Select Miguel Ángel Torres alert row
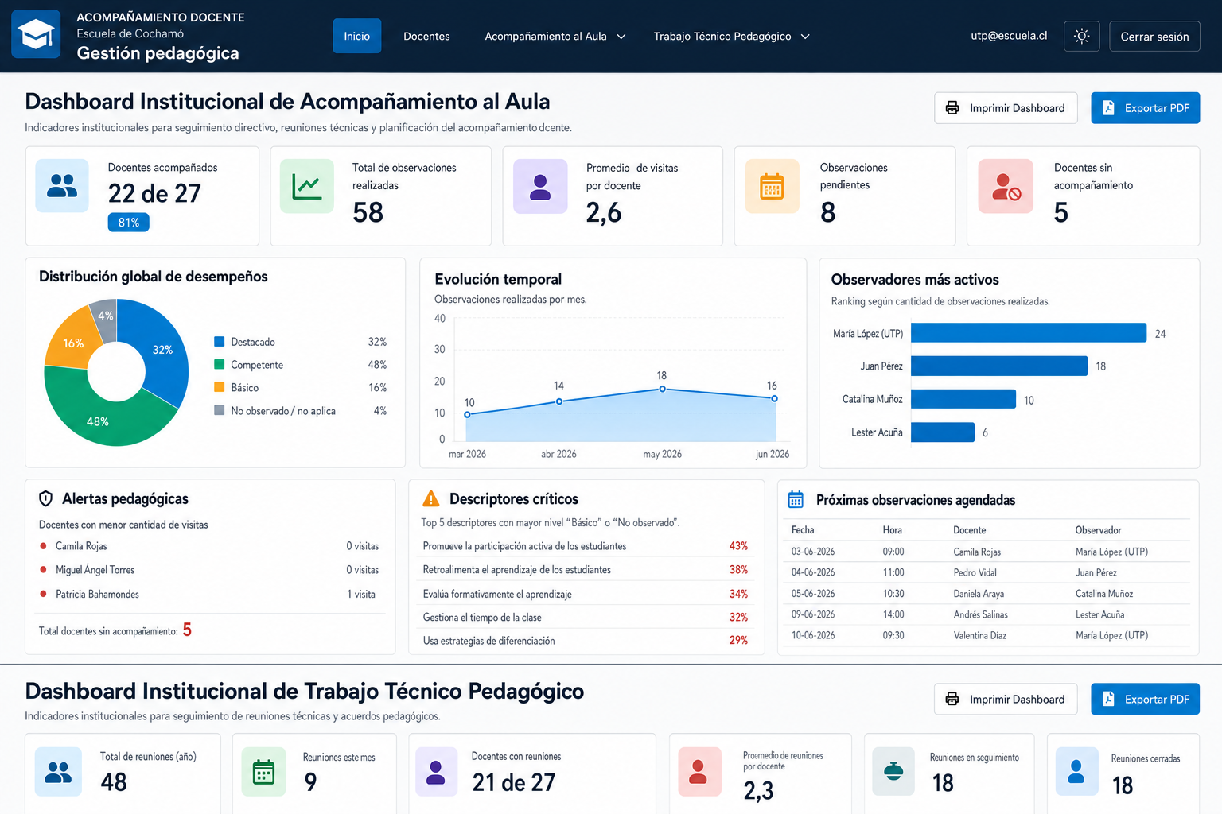Viewport: 1222px width, 814px height. coord(209,570)
